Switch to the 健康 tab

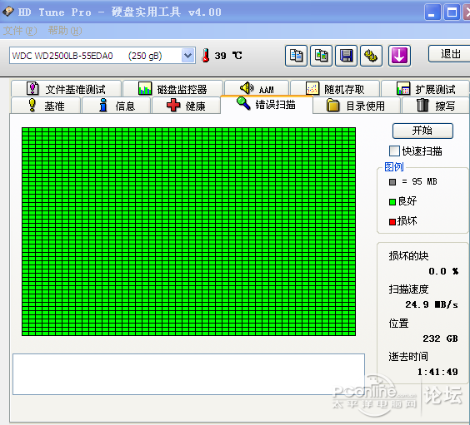[186, 106]
